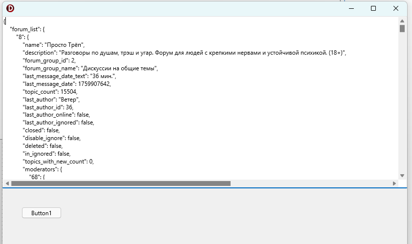The image size is (412, 244).
Task: Place cursor on "topic_count": 15504 line
Action: click(x=50, y=92)
